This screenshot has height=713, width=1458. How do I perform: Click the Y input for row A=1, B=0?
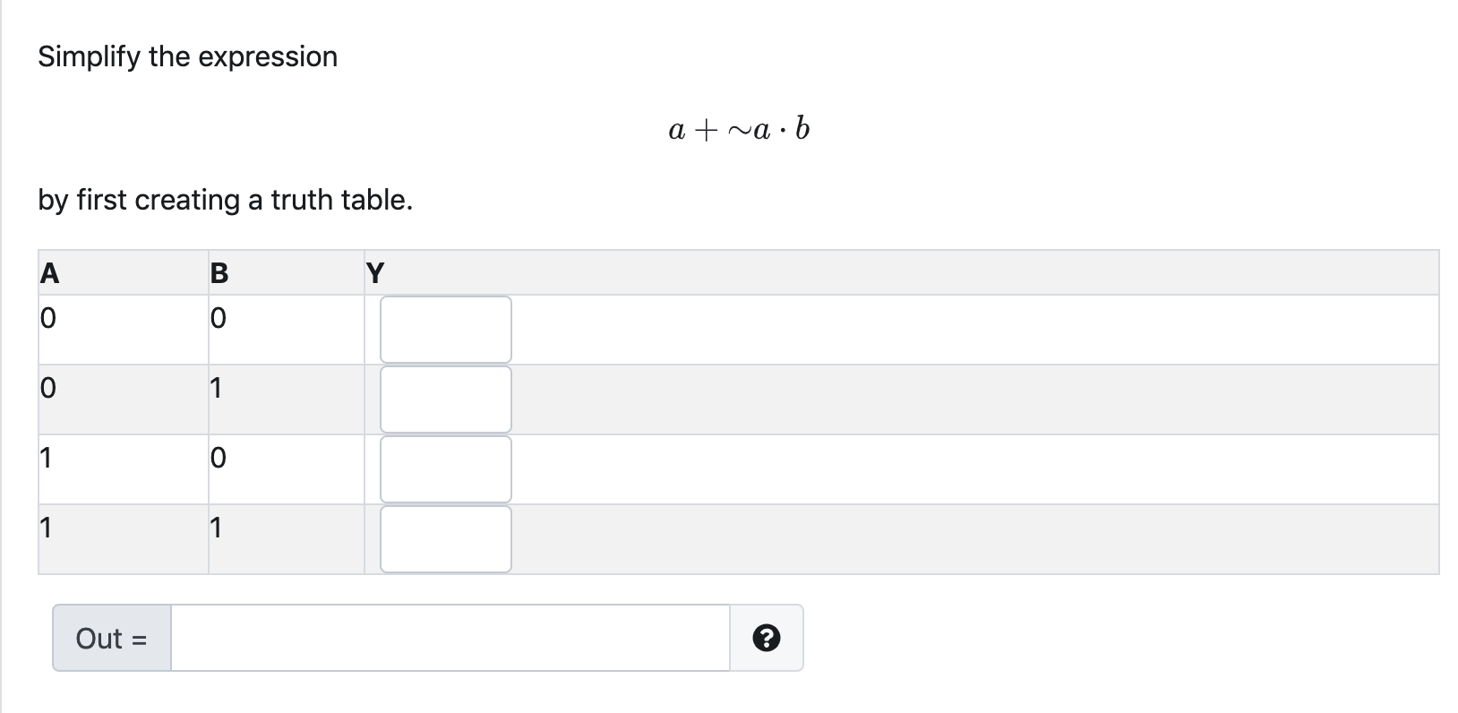tap(445, 468)
